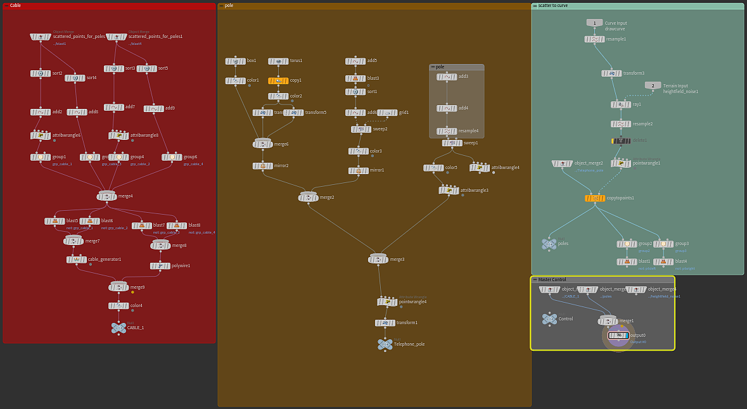Select the ray1 node icon
This screenshot has width=747, height=409.
tap(621, 104)
